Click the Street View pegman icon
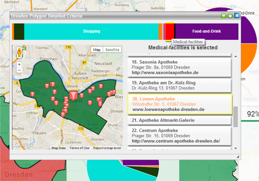 tap(19, 53)
